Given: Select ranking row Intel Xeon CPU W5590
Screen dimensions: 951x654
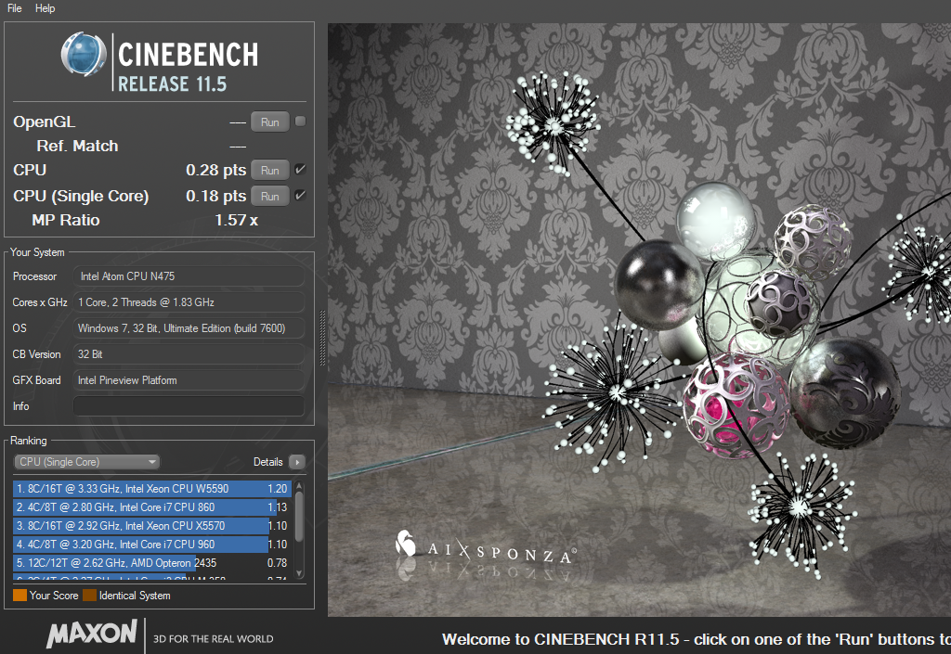Looking at the screenshot, I should pos(152,489).
